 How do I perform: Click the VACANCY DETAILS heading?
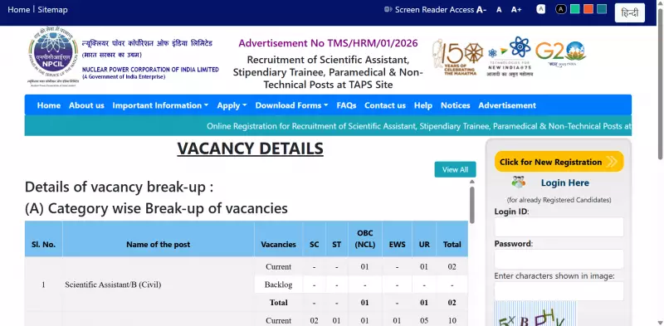click(251, 148)
